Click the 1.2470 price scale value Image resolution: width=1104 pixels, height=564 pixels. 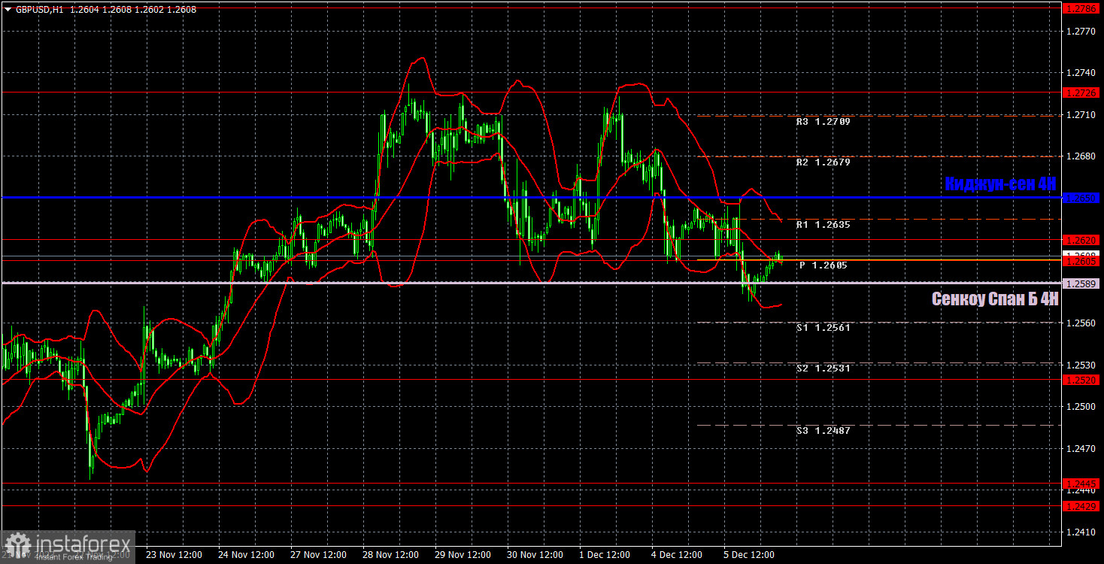[x=1081, y=449]
